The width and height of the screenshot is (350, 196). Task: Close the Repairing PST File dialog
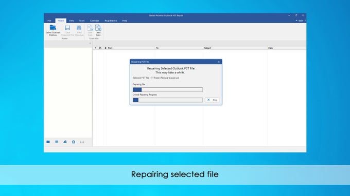(219, 62)
